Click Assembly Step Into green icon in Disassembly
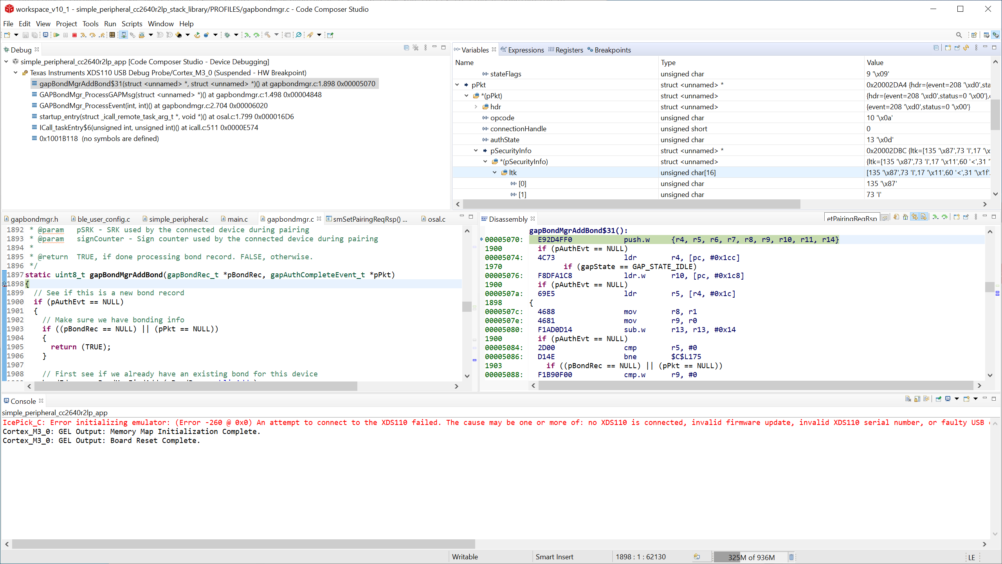Screen dimensions: 1002x564 tap(936, 217)
